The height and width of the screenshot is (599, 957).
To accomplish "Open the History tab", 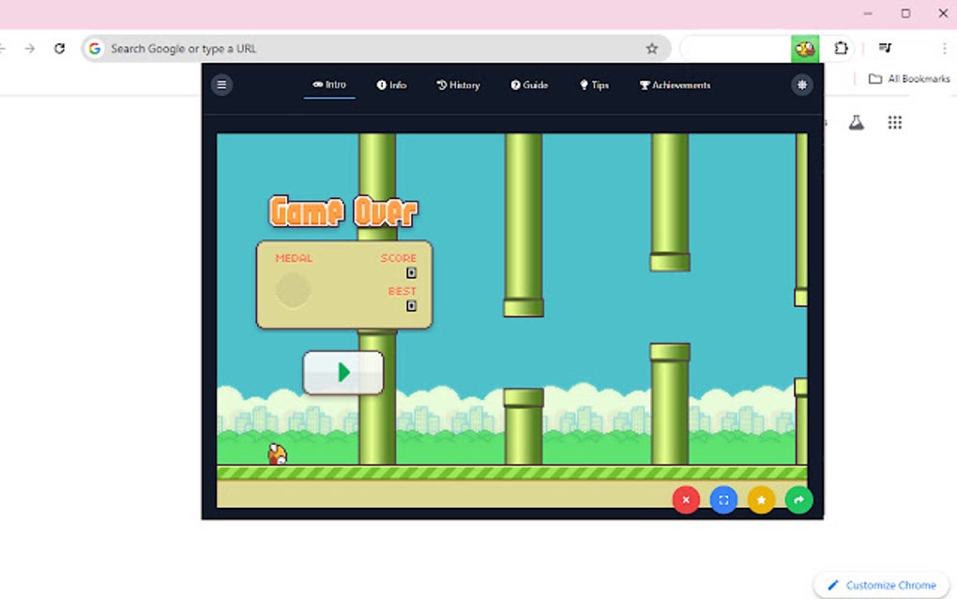I will (x=458, y=84).
